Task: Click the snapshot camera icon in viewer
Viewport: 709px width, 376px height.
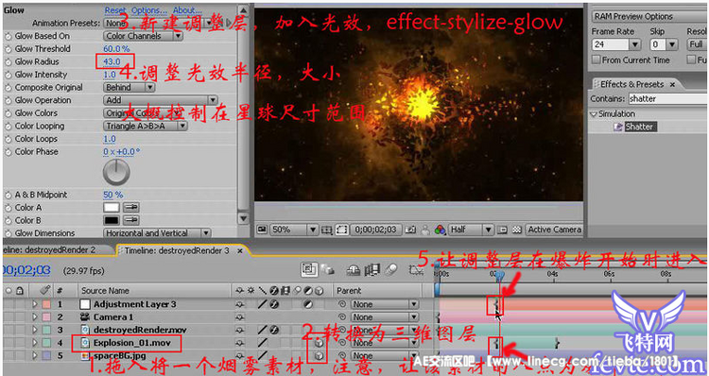Action: tap(410, 230)
